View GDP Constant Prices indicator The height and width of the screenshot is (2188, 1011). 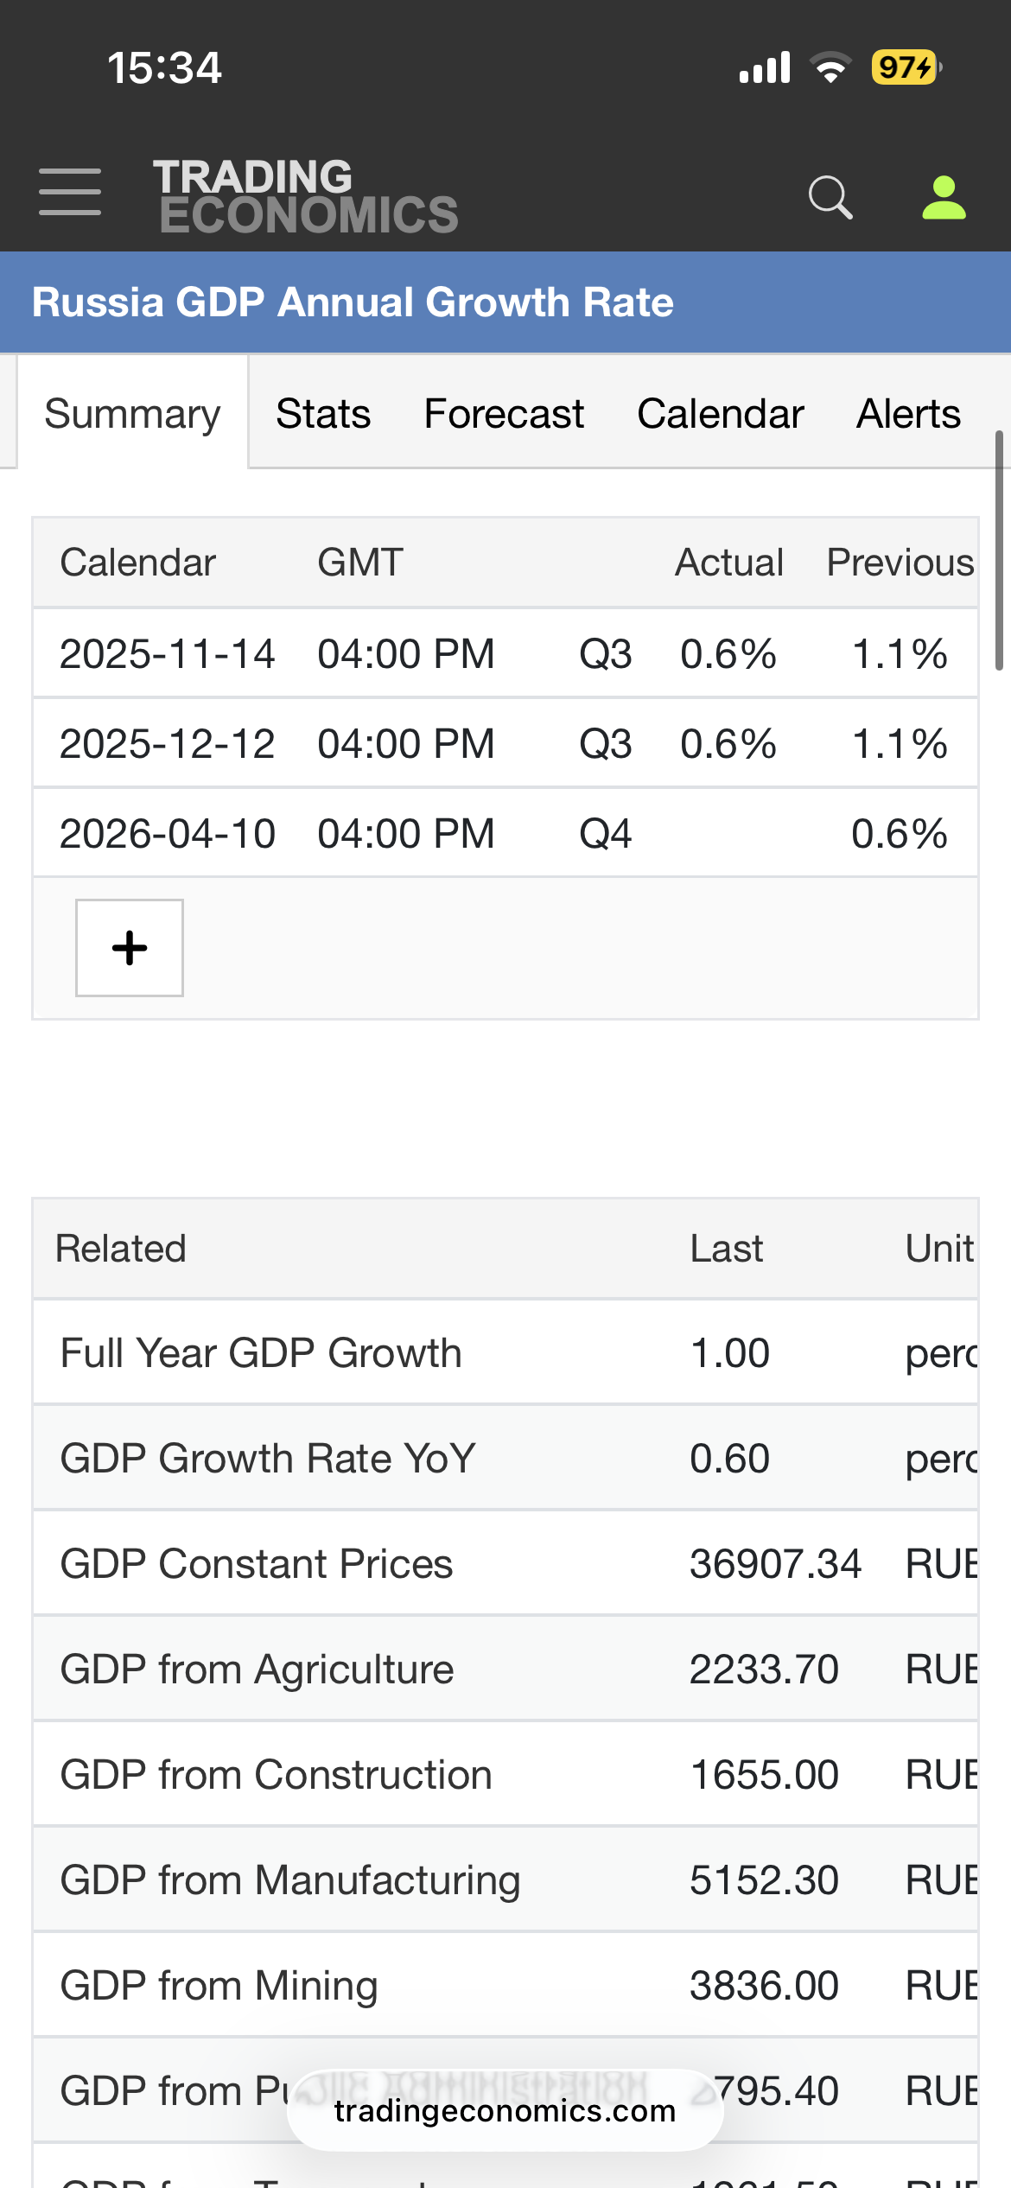pyautogui.click(x=257, y=1564)
